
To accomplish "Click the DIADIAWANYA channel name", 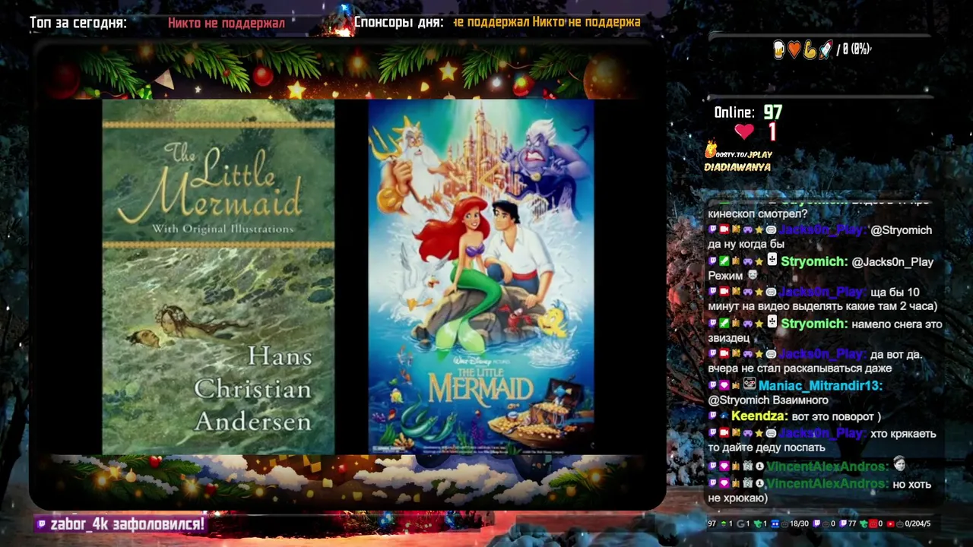I will [737, 167].
